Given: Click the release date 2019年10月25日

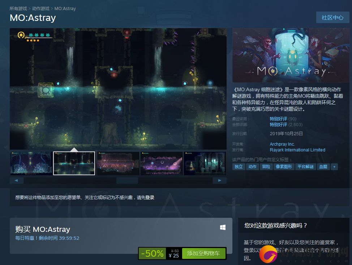Looking at the screenshot, I should (x=286, y=134).
